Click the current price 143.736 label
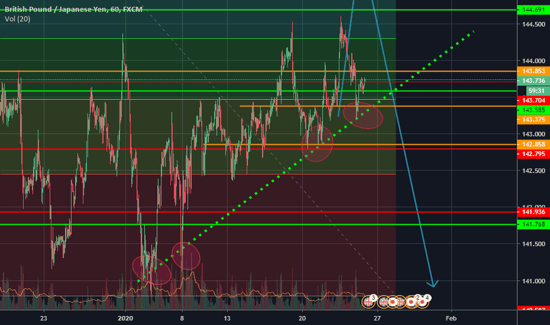Image resolution: width=550 pixels, height=325 pixels. click(x=533, y=81)
